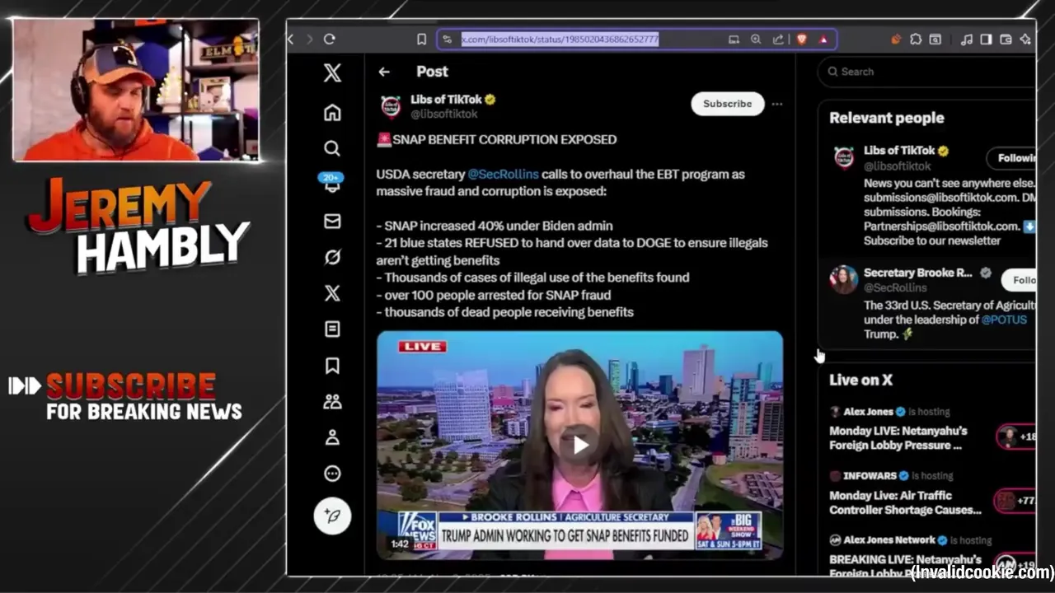The width and height of the screenshot is (1055, 593).
Task: Open Secretary Brooke Rollins avatar
Action: (x=843, y=279)
